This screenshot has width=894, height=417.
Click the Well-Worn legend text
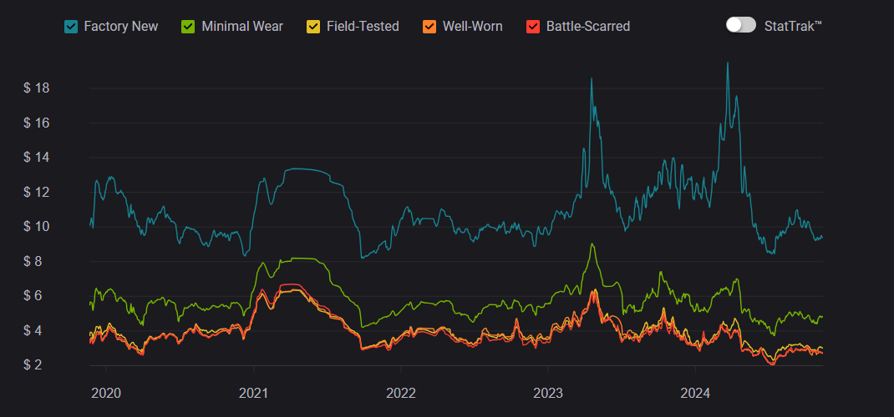pos(473,27)
